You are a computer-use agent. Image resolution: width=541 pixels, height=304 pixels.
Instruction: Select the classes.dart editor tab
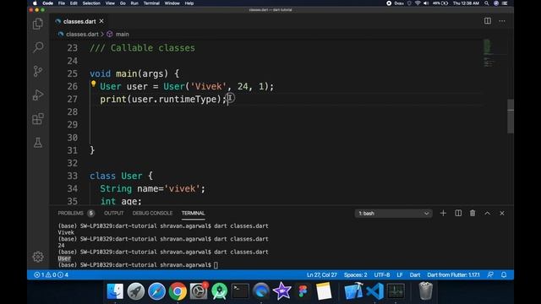(79, 21)
